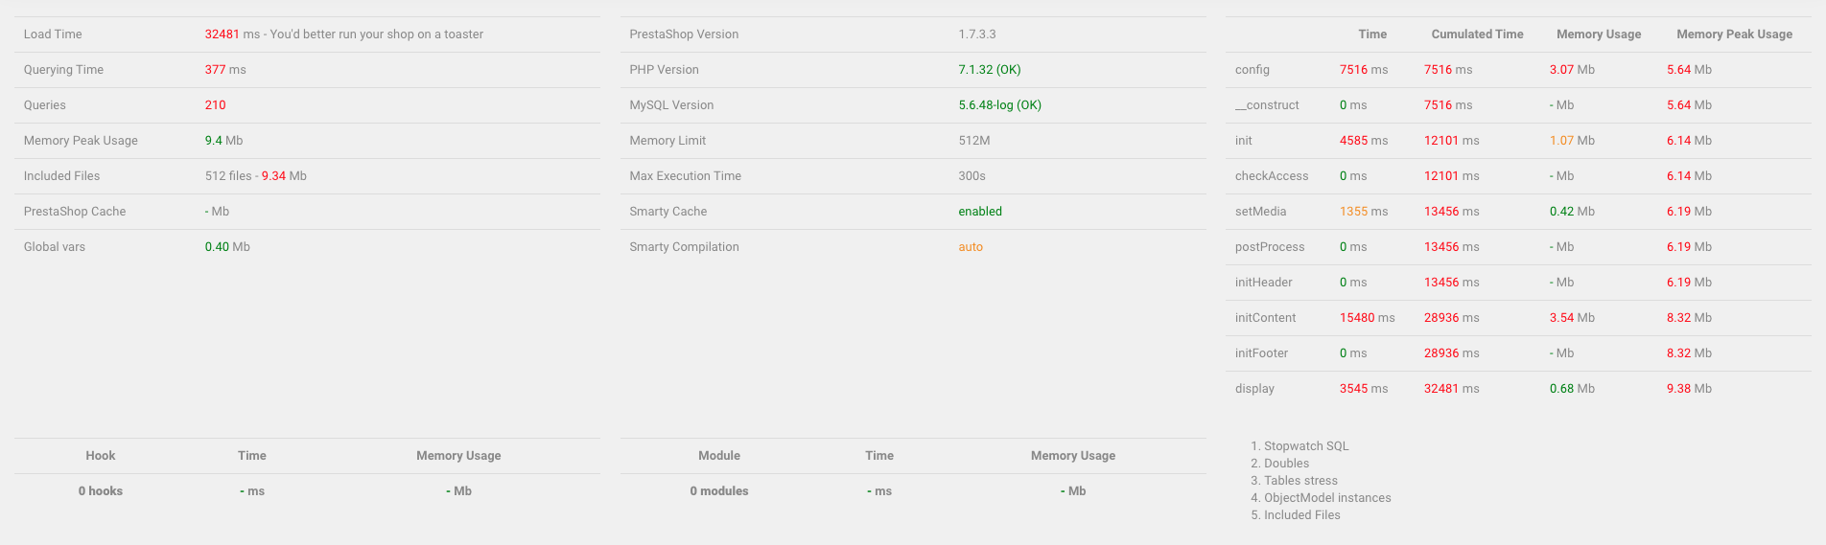Select the Memory Peak Usage column header

click(1734, 34)
